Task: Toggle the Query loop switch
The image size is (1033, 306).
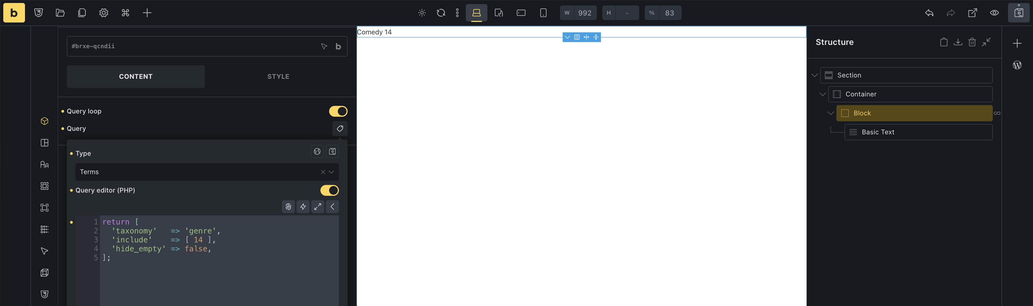Action: (338, 111)
